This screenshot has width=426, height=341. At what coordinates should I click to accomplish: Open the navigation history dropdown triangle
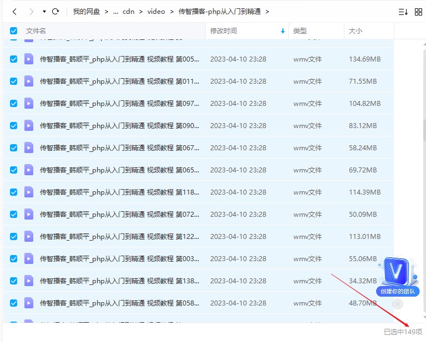[x=44, y=12]
